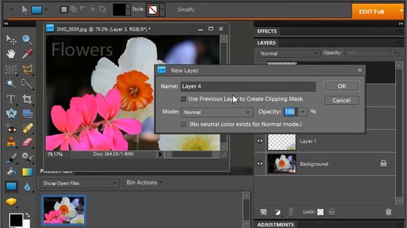407x228 pixels.
Task: Delete layer with the trash icon
Action: pos(389,212)
